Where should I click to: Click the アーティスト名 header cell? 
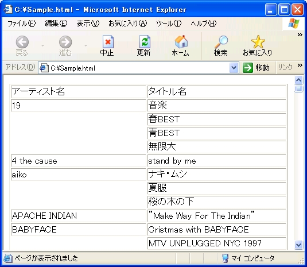78,92
